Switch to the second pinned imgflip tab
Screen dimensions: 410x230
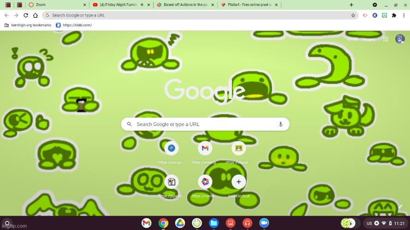(x=19, y=5)
